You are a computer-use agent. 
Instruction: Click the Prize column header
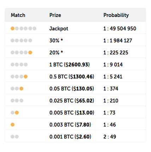tap(55, 15)
